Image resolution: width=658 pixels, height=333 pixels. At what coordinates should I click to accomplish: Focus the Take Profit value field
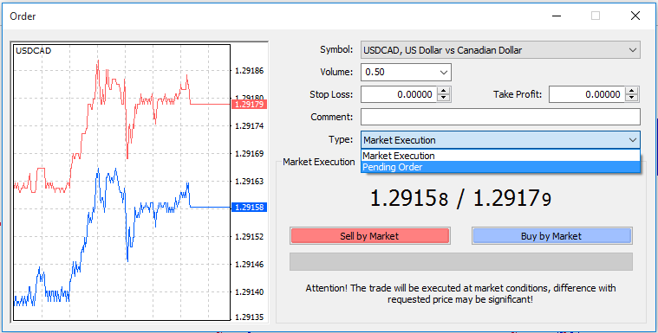587,94
